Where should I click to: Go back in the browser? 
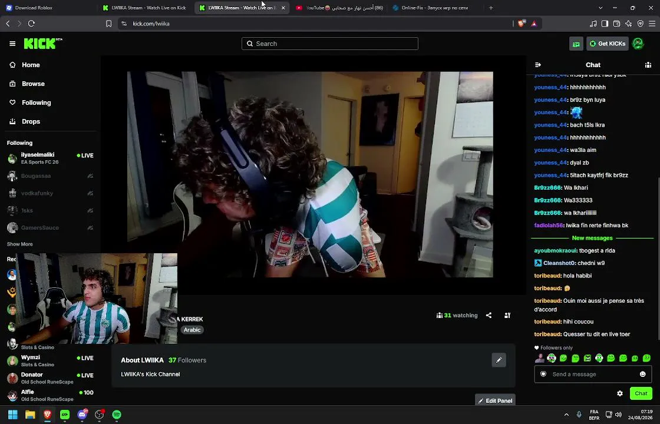pyautogui.click(x=8, y=24)
